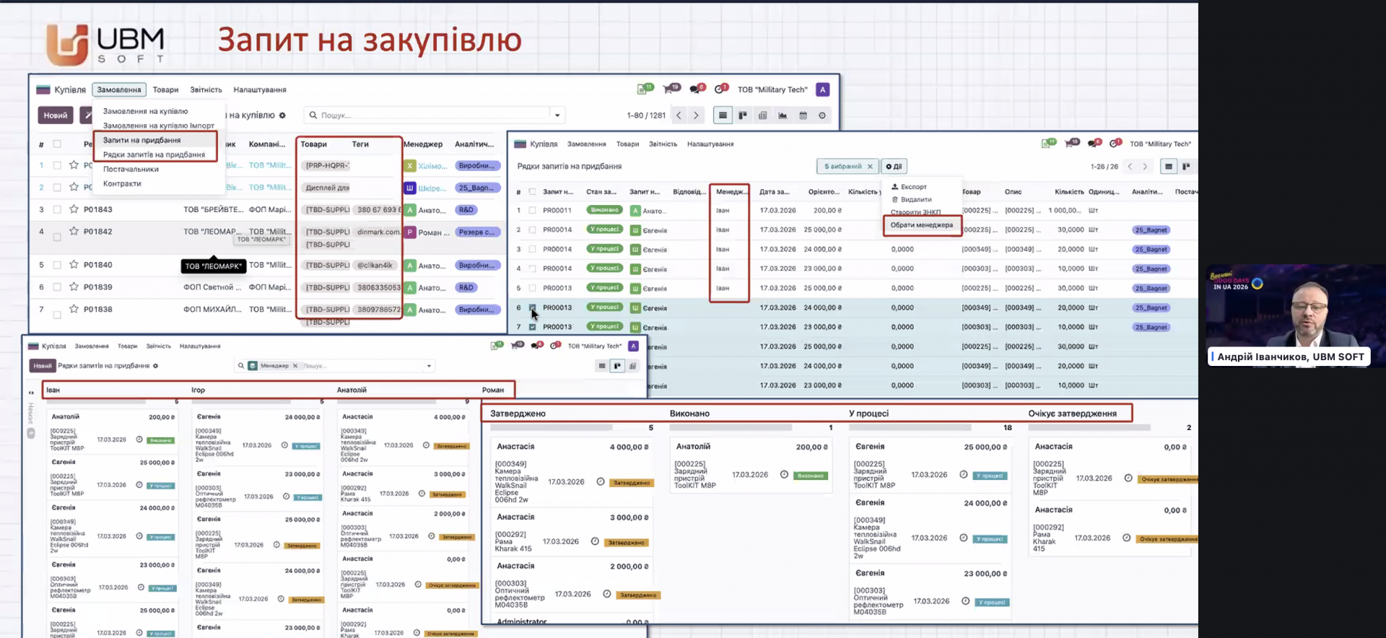Remove the Менеджер filter from search
This screenshot has width=1386, height=638.
295,366
